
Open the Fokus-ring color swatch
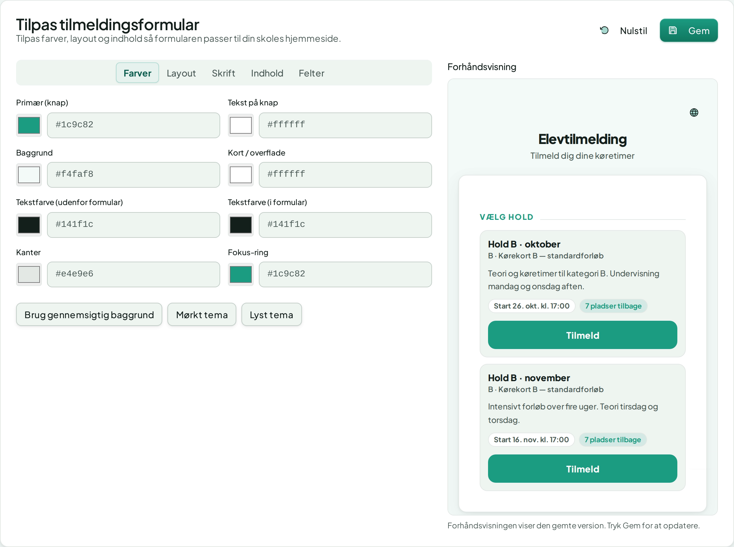click(241, 274)
